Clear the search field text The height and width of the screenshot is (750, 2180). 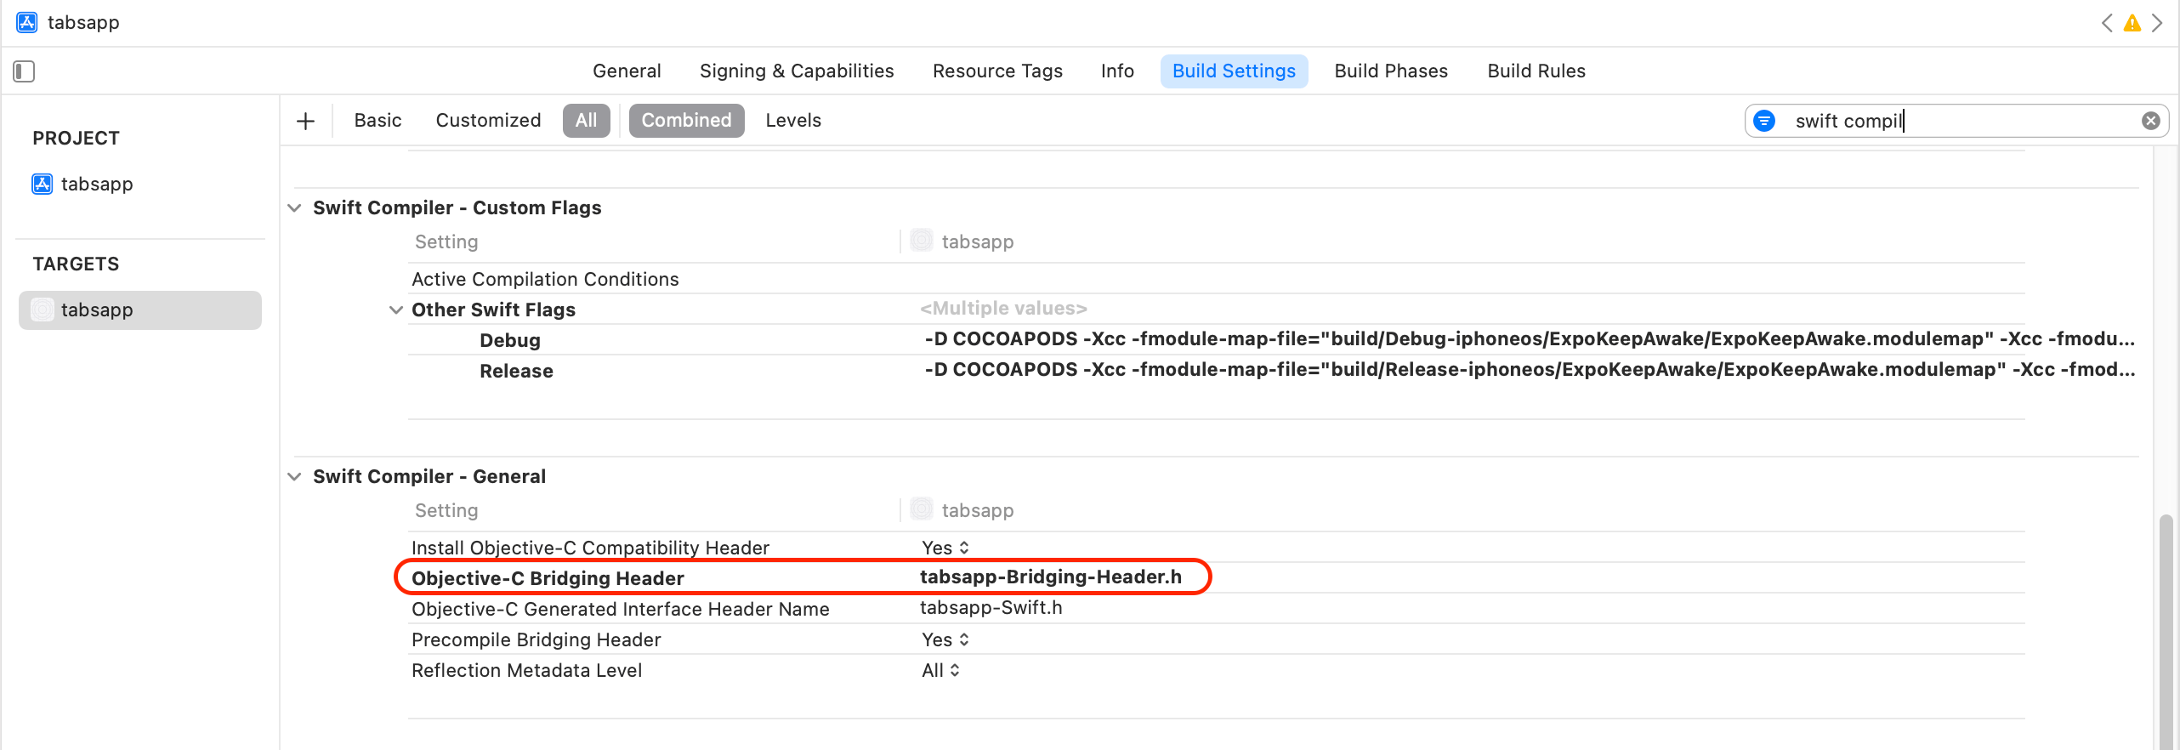(2150, 121)
